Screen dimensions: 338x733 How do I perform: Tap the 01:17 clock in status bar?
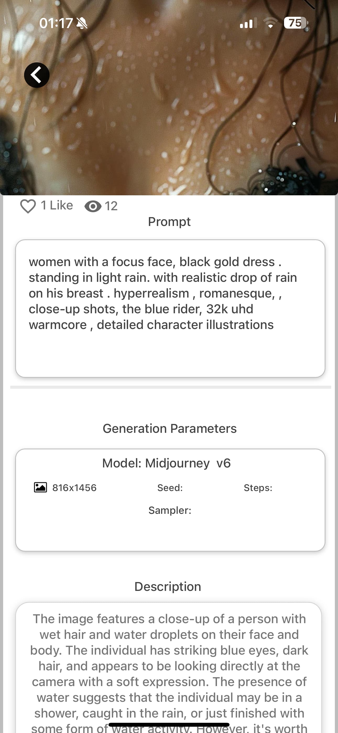coord(56,23)
